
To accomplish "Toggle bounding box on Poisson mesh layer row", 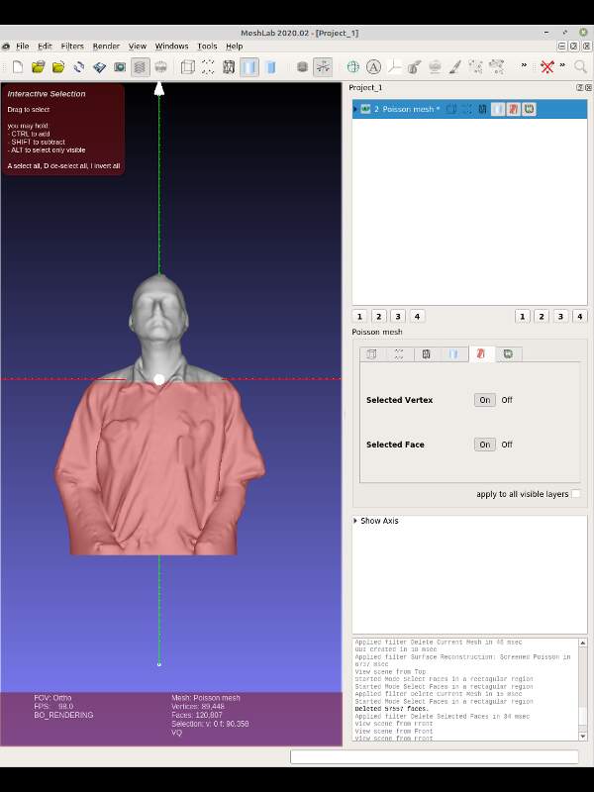I will click(x=451, y=109).
